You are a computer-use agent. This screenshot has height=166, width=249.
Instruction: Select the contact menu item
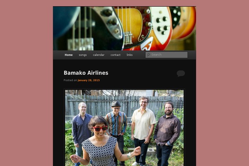click(x=115, y=55)
